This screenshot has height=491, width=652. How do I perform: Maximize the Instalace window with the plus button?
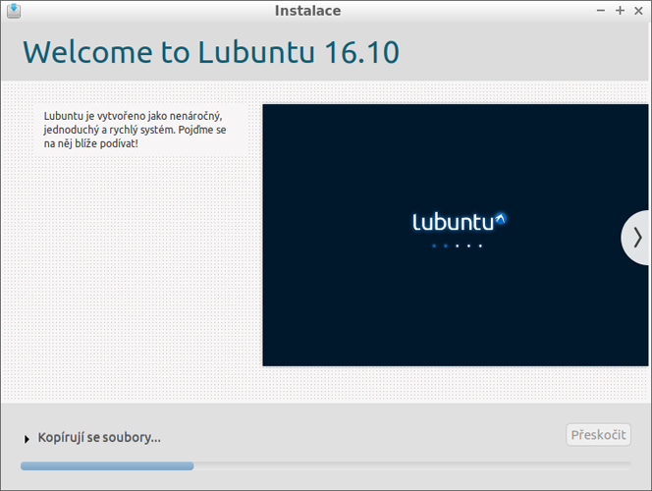tap(620, 11)
